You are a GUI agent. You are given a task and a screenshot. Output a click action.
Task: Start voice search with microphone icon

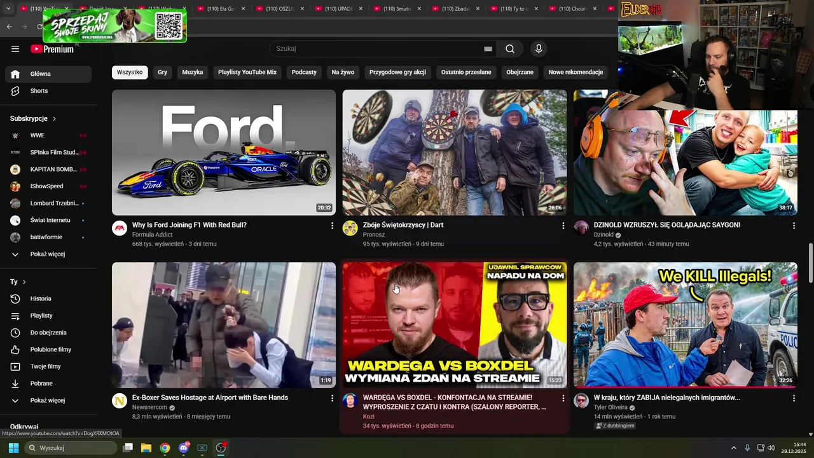tap(539, 49)
